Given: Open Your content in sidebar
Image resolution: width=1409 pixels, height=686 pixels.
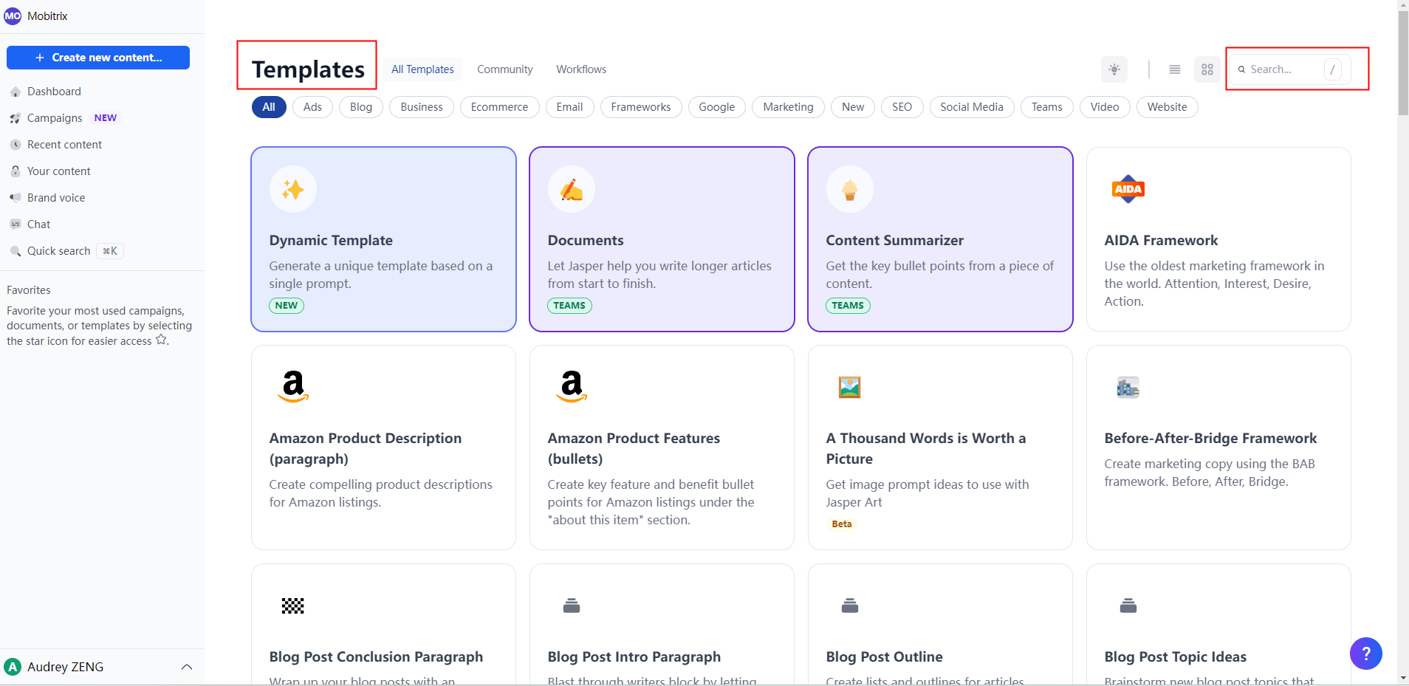Looking at the screenshot, I should (x=58, y=171).
